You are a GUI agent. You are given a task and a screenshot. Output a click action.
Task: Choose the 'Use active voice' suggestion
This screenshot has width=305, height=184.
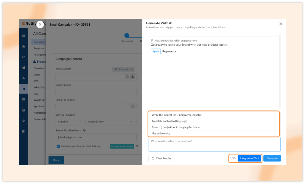coord(214,134)
